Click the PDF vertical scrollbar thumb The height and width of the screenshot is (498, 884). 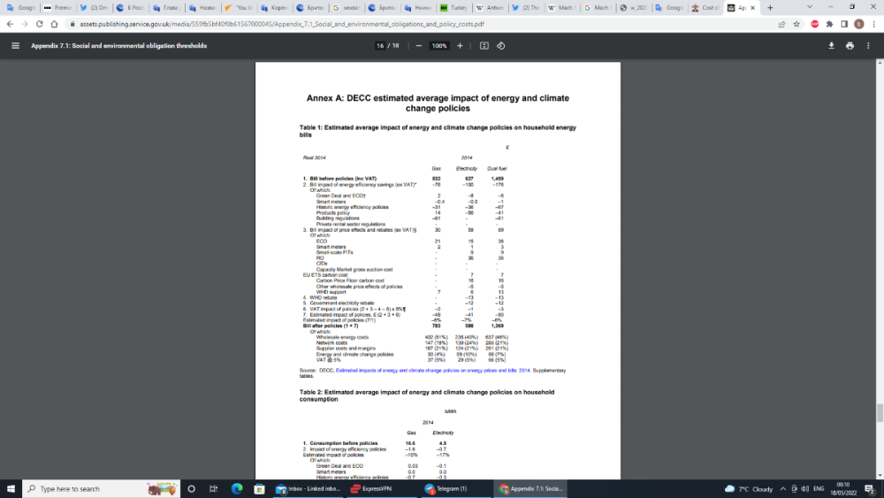tap(879, 412)
